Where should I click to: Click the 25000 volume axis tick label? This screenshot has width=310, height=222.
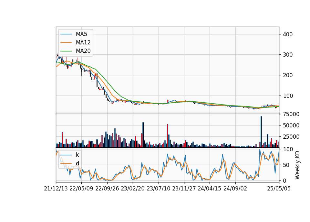point(291,137)
